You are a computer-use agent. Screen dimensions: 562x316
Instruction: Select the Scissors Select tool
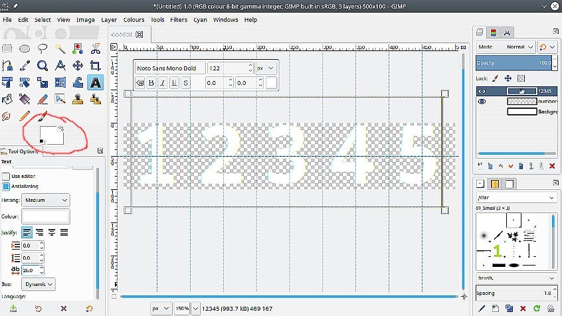(96, 48)
